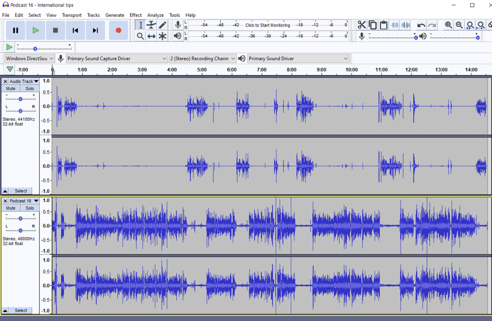Open the Transport menu
Screen dimensions: 492x321
tap(72, 15)
